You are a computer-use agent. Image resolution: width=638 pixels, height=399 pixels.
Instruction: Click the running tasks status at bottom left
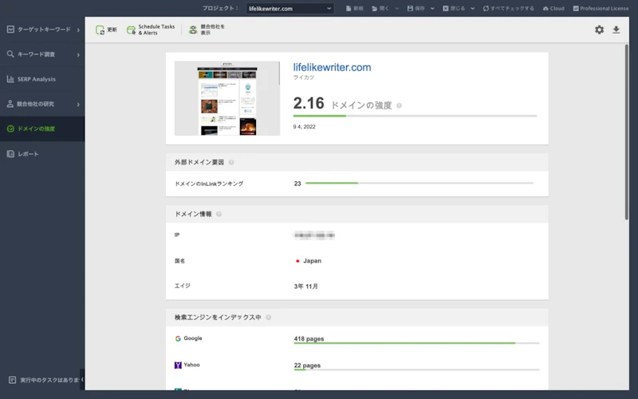[45, 380]
